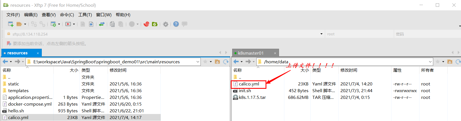Image resolution: width=461 pixels, height=121 pixels.
Task: Open the Session Properties gear-window icon
Action: [53, 24]
